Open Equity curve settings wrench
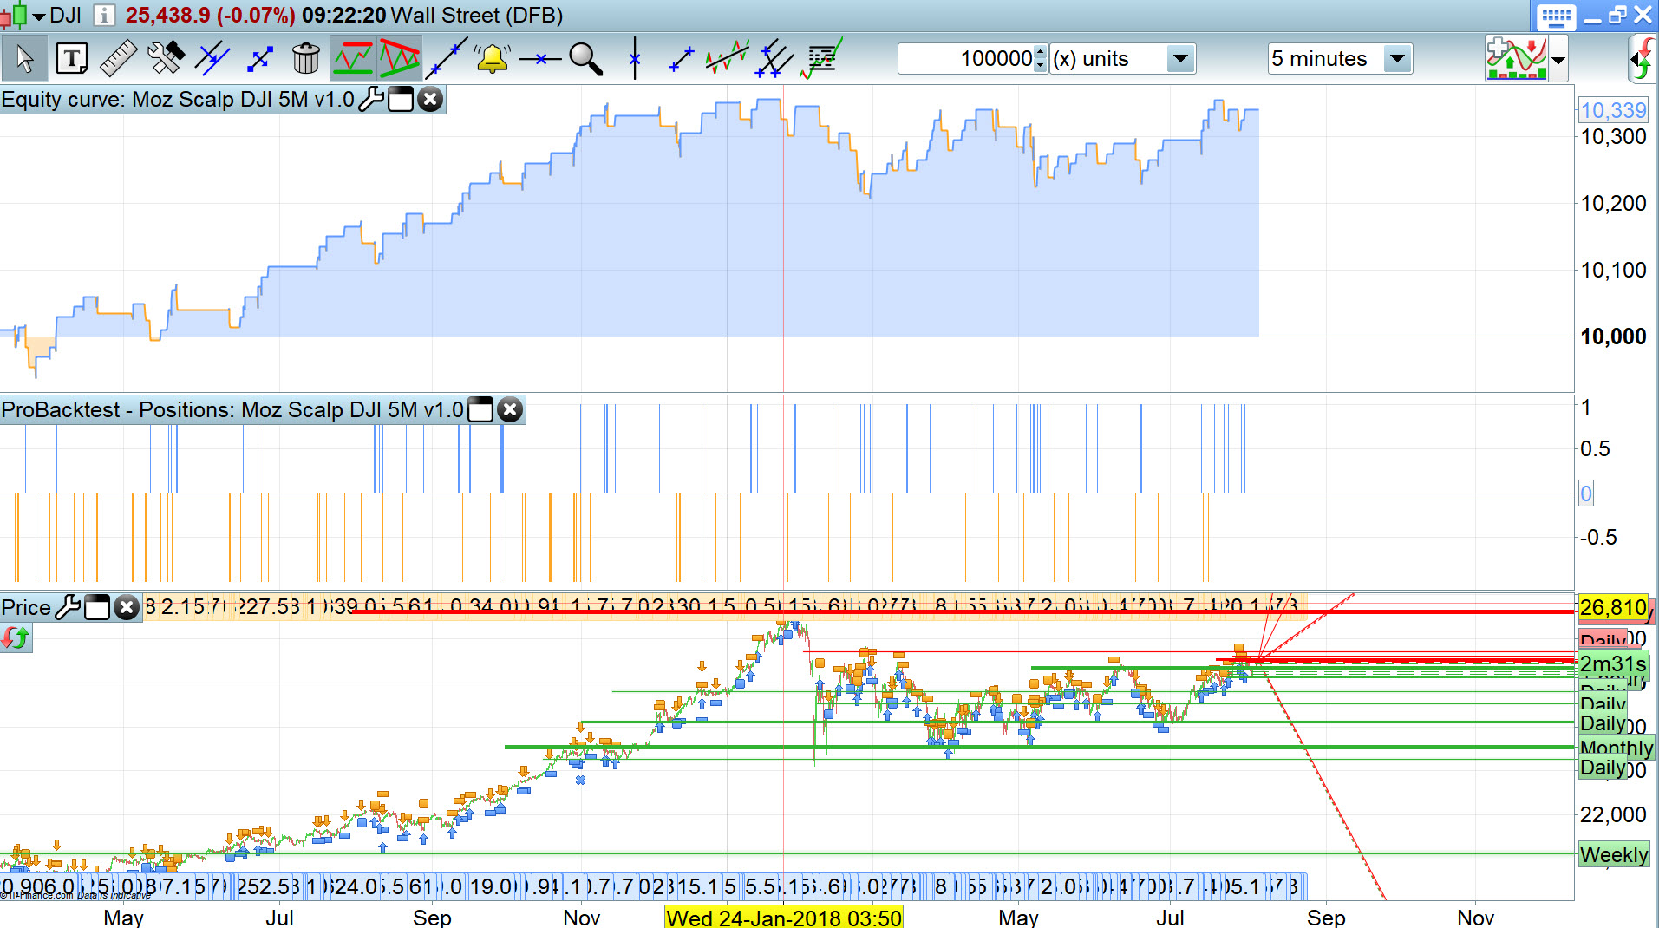1659x928 pixels. point(370,99)
